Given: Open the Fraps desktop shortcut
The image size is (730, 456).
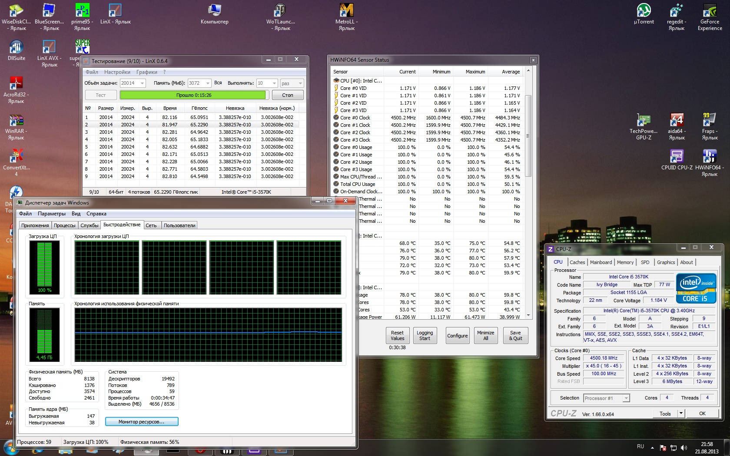Looking at the screenshot, I should (x=710, y=127).
